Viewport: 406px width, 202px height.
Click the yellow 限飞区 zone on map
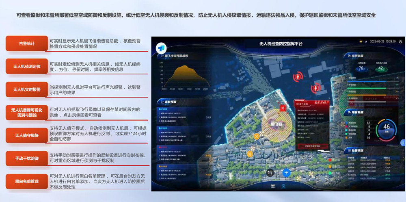tap(276, 125)
